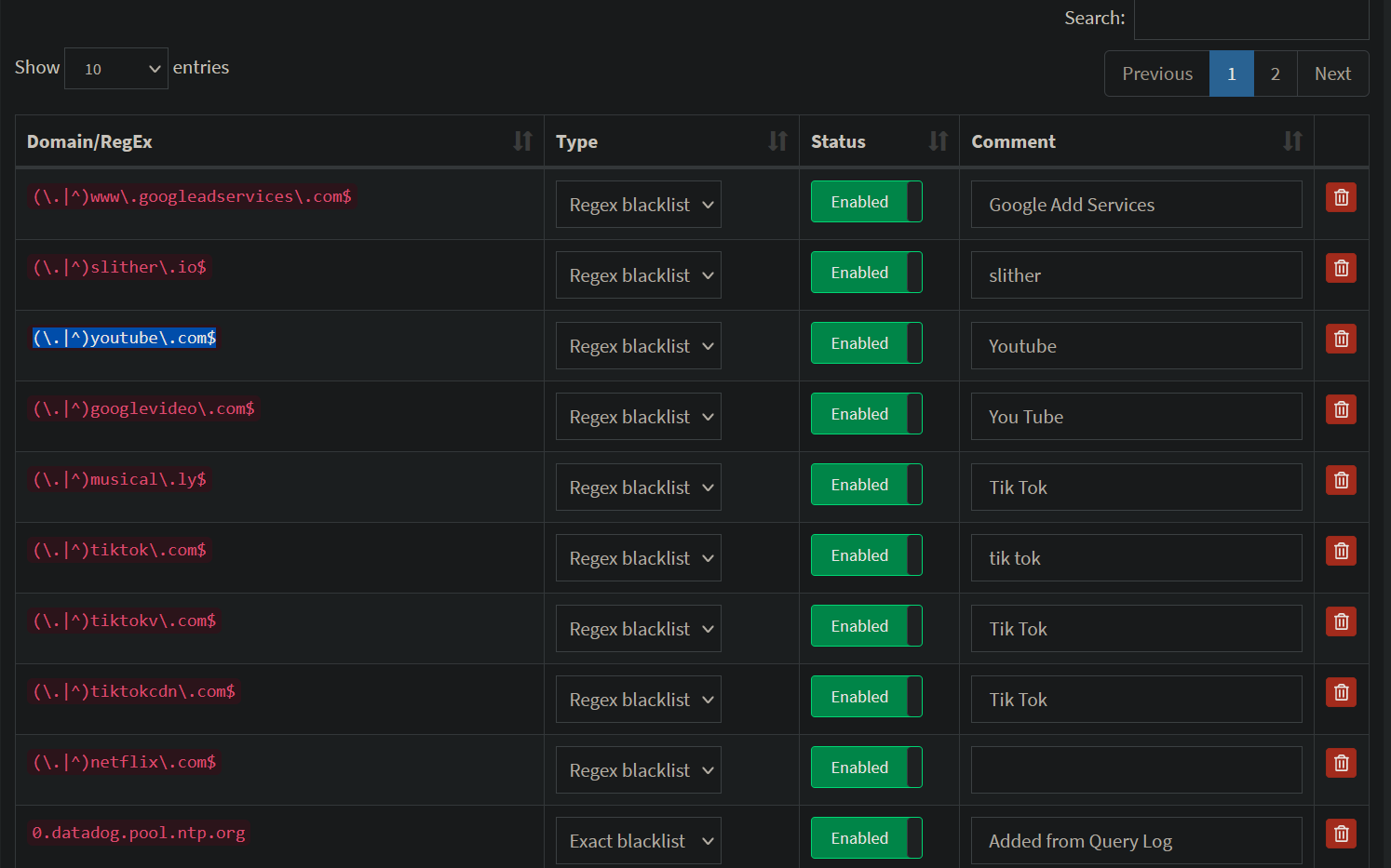
Task: Edit the slither comment field
Action: click(x=1137, y=275)
